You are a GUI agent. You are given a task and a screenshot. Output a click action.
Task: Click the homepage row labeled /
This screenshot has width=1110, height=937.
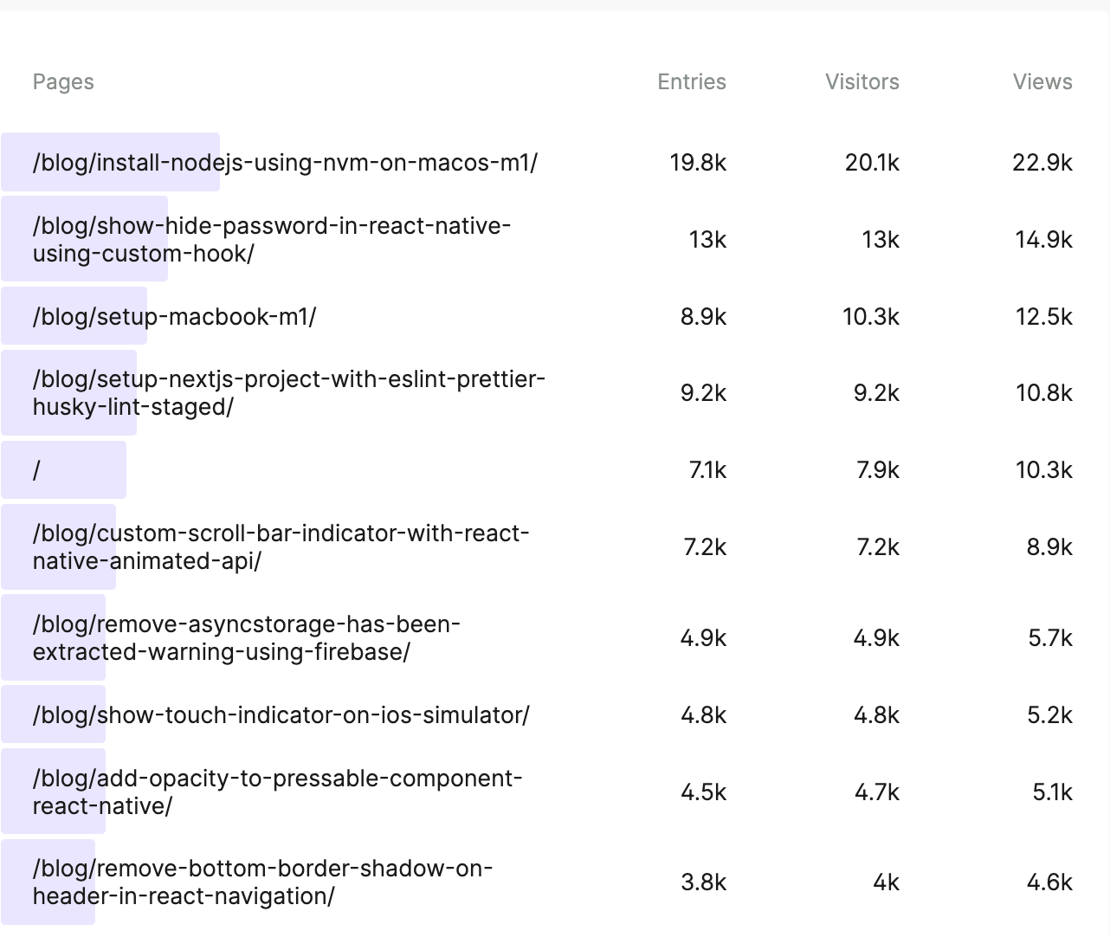click(x=36, y=469)
